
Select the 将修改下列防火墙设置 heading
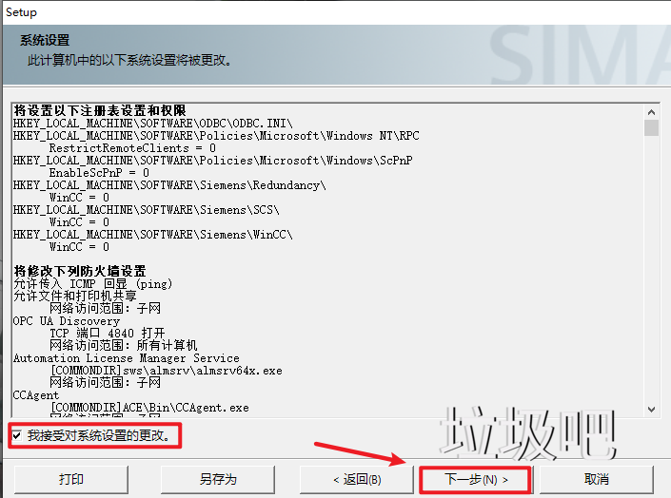click(80, 271)
